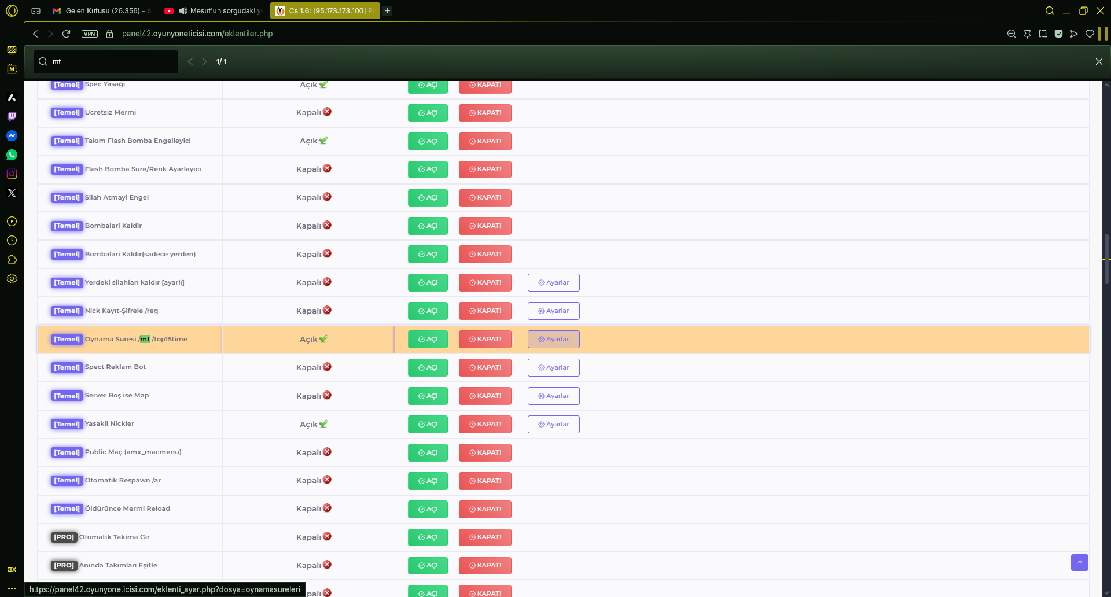The width and height of the screenshot is (1111, 597).
Task: Open browser settings gear in sidebar
Action: click(12, 278)
